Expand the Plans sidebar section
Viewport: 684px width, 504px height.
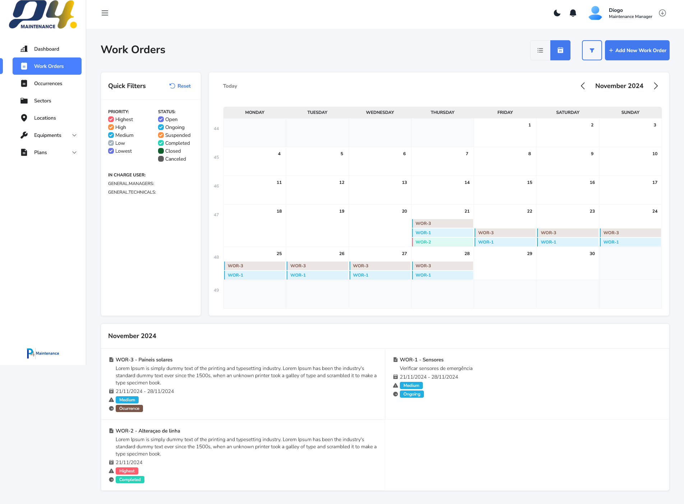coord(74,152)
